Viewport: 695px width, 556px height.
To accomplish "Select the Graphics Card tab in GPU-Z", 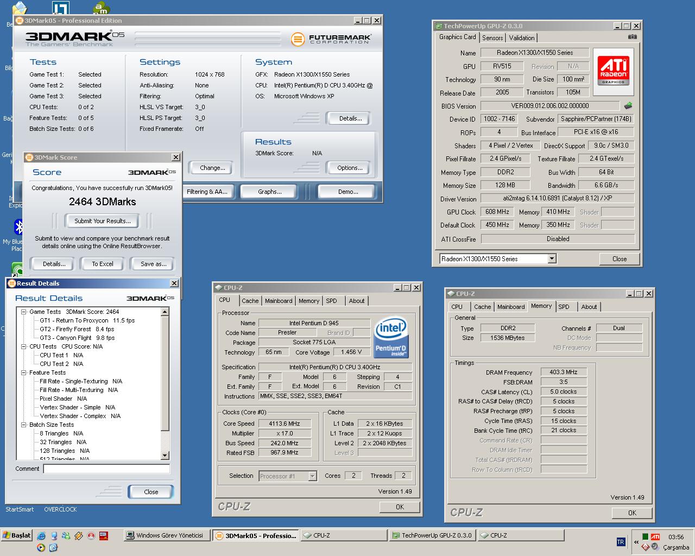I will (458, 37).
